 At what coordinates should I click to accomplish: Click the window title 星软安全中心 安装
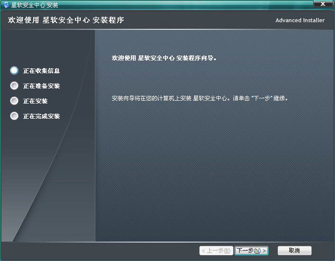pyautogui.click(x=35, y=5)
